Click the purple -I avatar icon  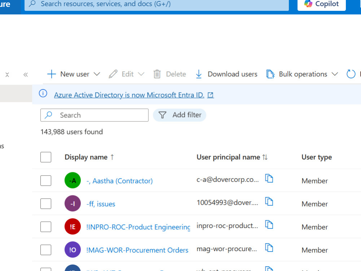tap(73, 203)
